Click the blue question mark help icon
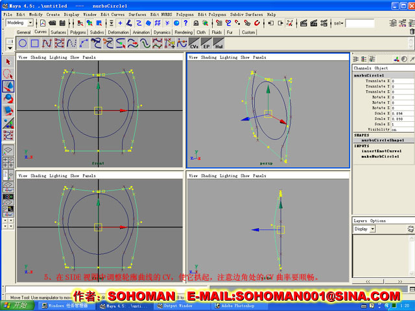Screen dimensions: 415x311 click(x=186, y=23)
